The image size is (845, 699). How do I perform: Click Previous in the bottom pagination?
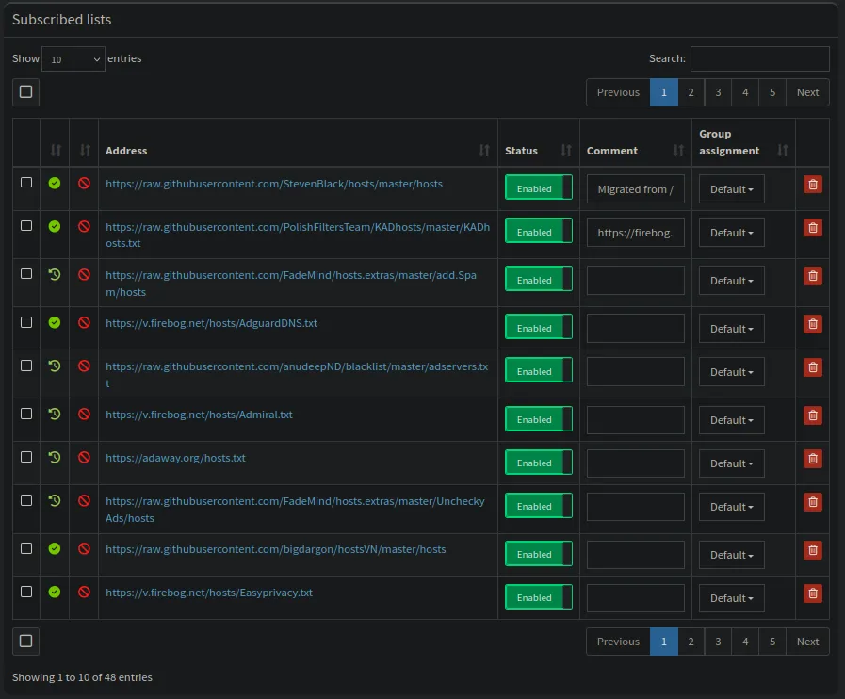tap(618, 642)
